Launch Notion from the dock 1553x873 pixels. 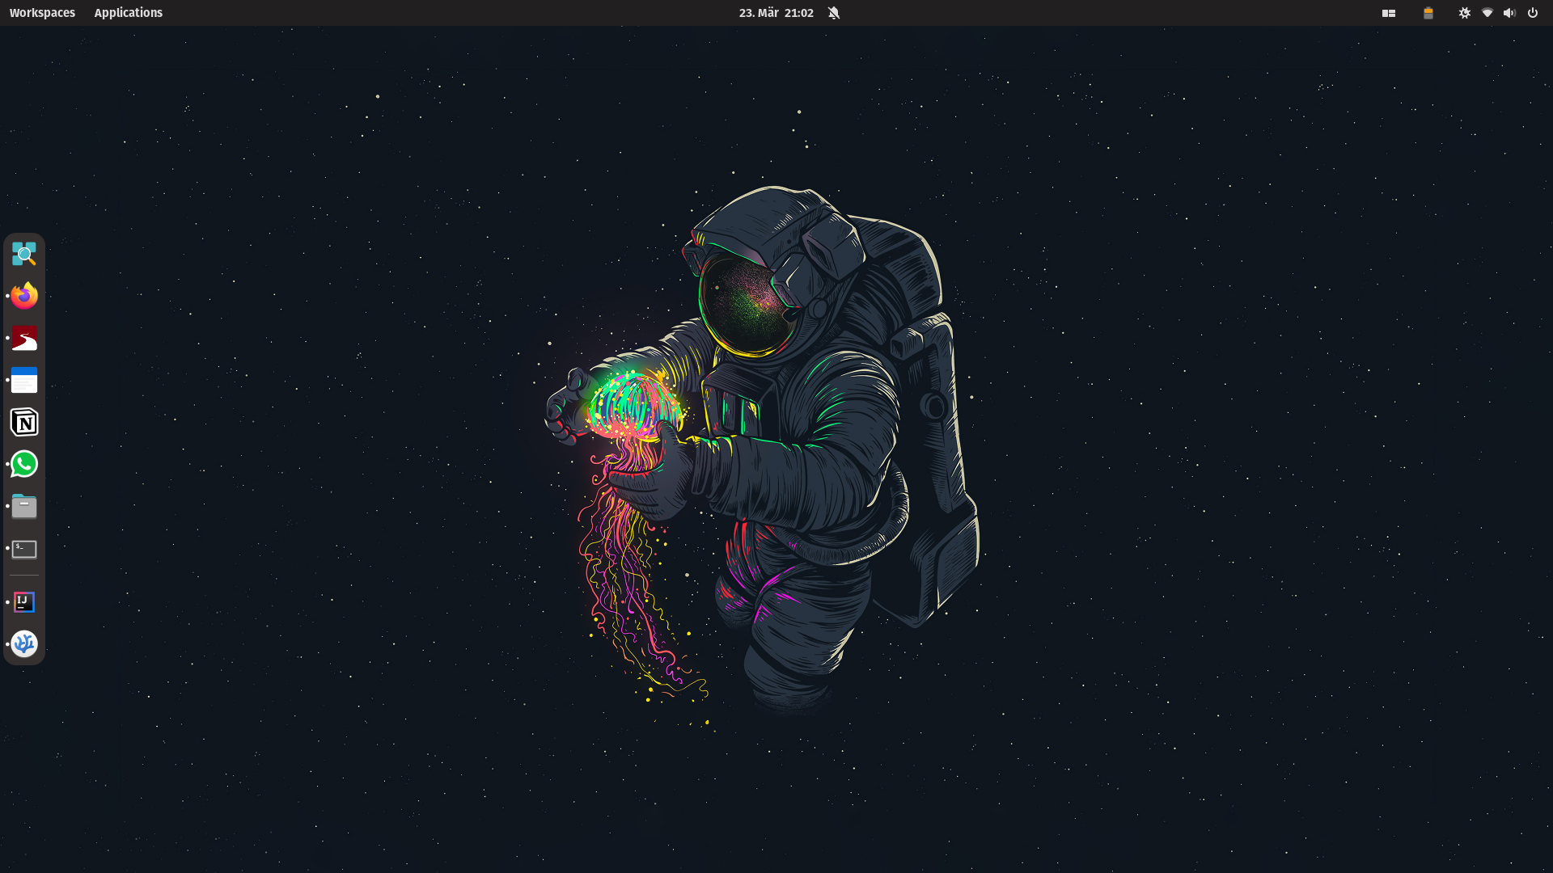24,422
